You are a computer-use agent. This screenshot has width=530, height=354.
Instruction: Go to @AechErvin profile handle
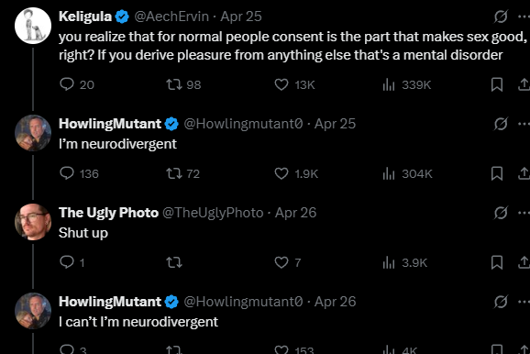tap(171, 17)
